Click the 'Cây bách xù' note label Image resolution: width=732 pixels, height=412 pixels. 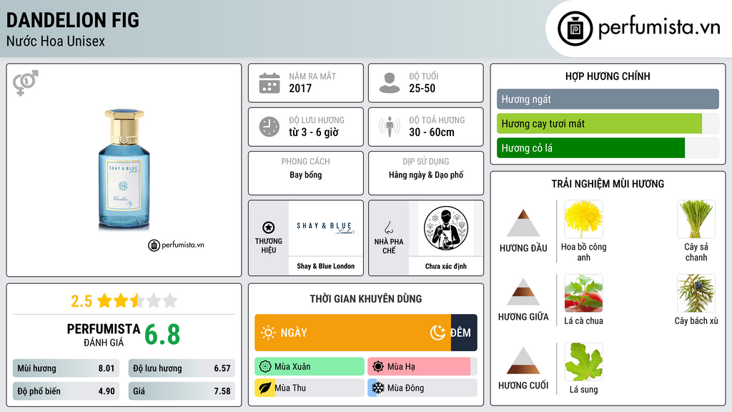pos(696,321)
